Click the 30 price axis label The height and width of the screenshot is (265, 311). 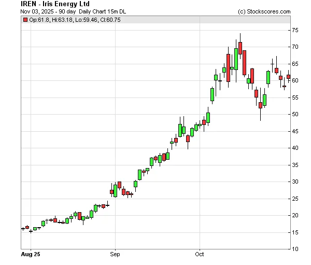(x=295, y=182)
